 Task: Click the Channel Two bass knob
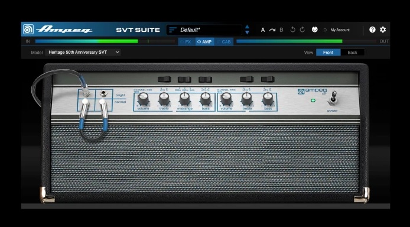coord(268,99)
